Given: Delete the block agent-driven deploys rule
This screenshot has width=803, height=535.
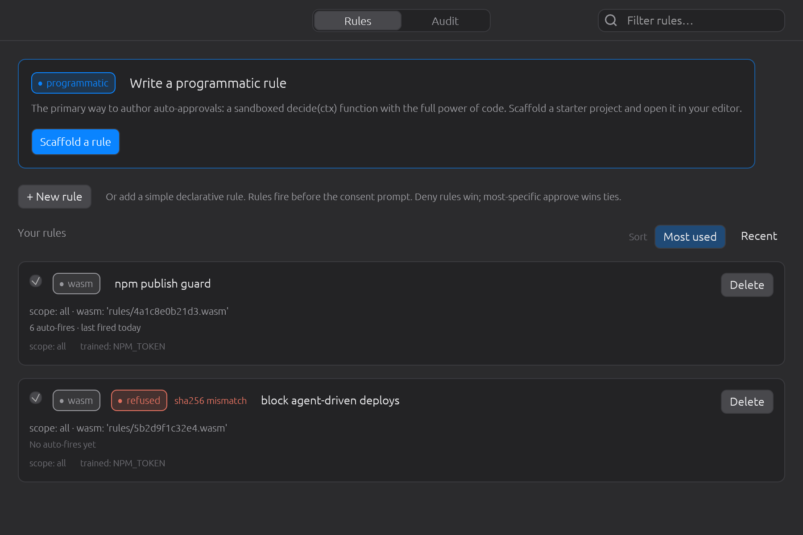Looking at the screenshot, I should pos(747,402).
